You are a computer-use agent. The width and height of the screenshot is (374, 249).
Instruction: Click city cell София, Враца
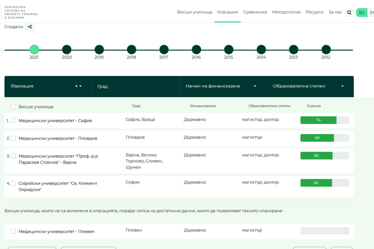pos(140,120)
